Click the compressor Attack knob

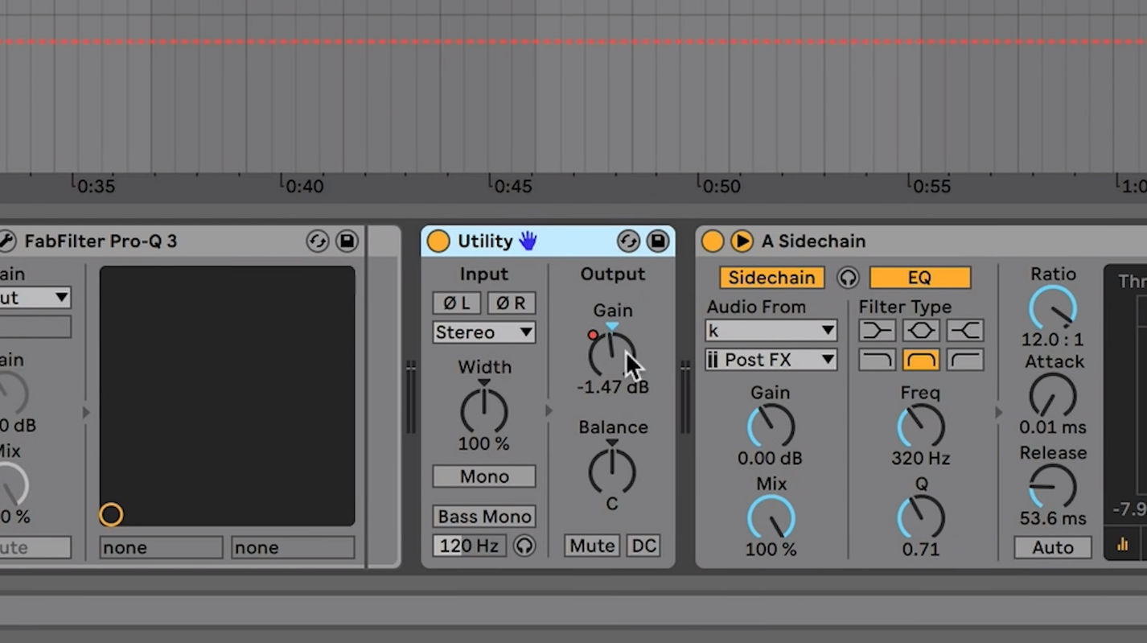pos(1053,396)
